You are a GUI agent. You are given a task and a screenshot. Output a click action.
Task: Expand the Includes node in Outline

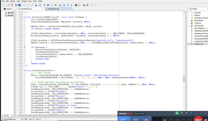(188, 13)
